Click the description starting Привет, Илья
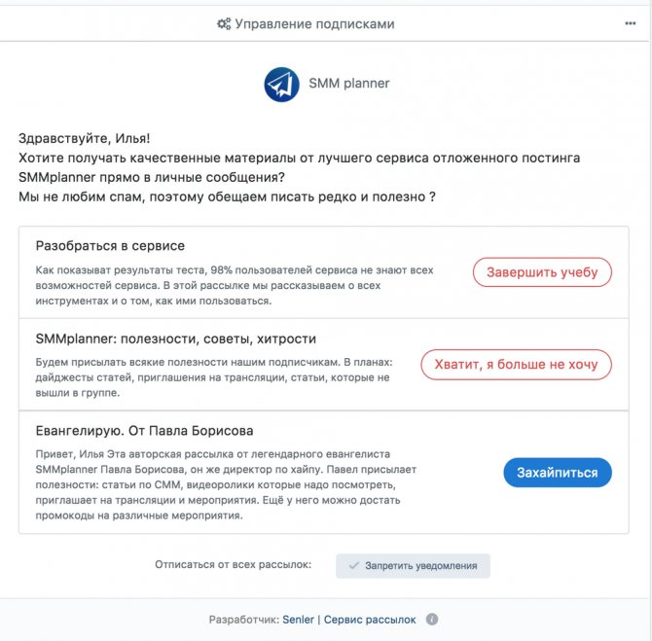The width and height of the screenshot is (652, 641). [x=226, y=484]
